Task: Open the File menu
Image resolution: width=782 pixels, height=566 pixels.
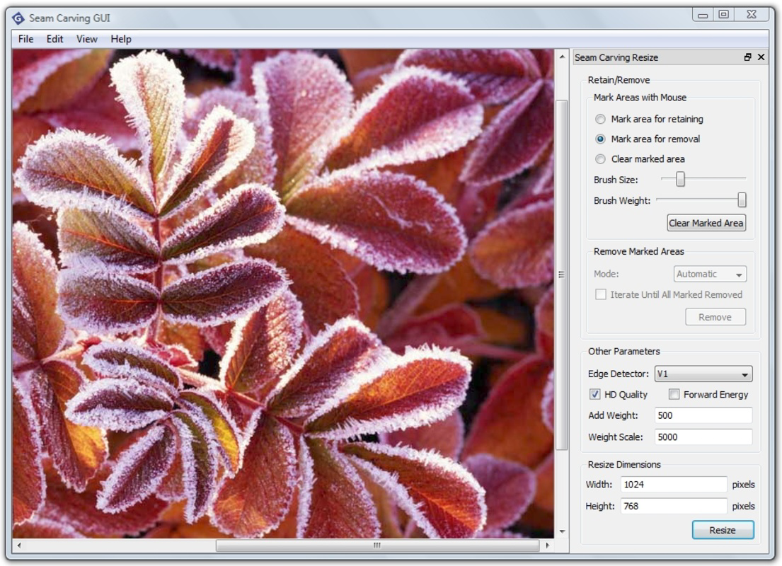Action: pyautogui.click(x=25, y=39)
